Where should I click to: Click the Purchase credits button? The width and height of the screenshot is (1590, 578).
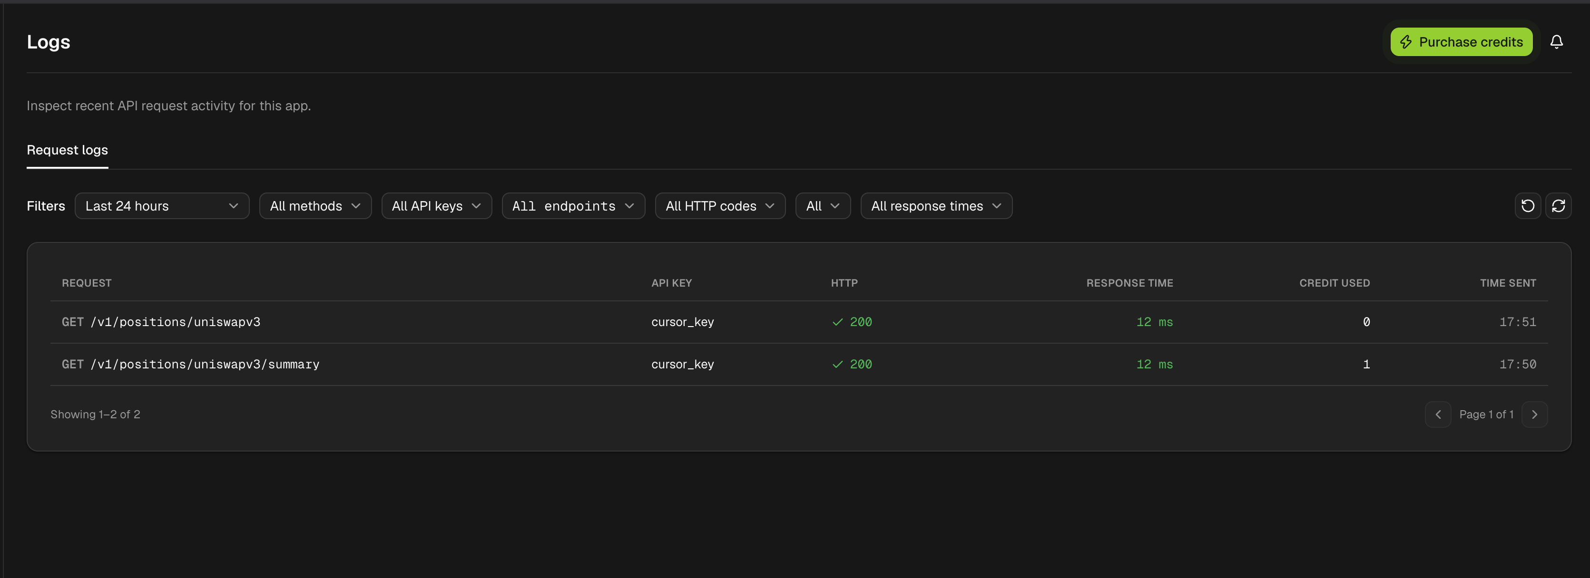point(1461,42)
